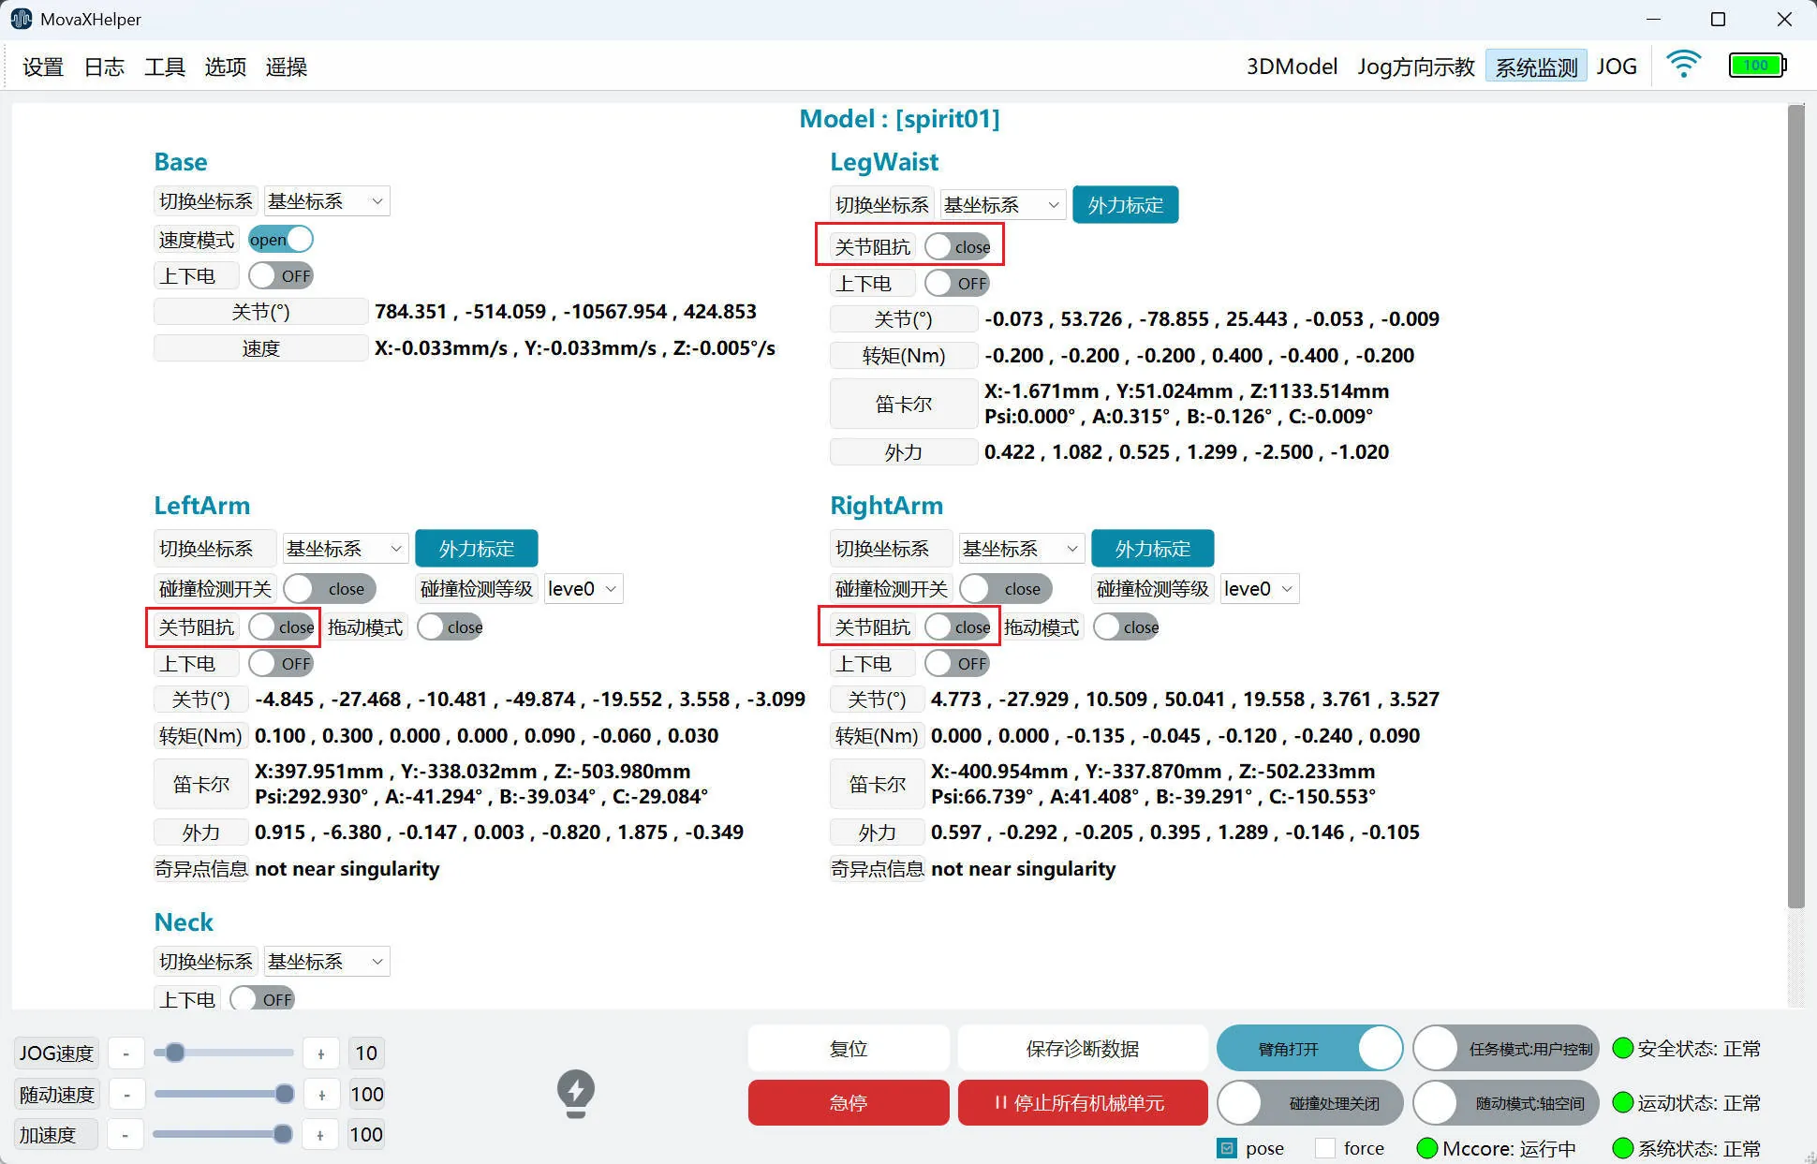
Task: Click the green safety status indicator
Action: pyautogui.click(x=1622, y=1049)
